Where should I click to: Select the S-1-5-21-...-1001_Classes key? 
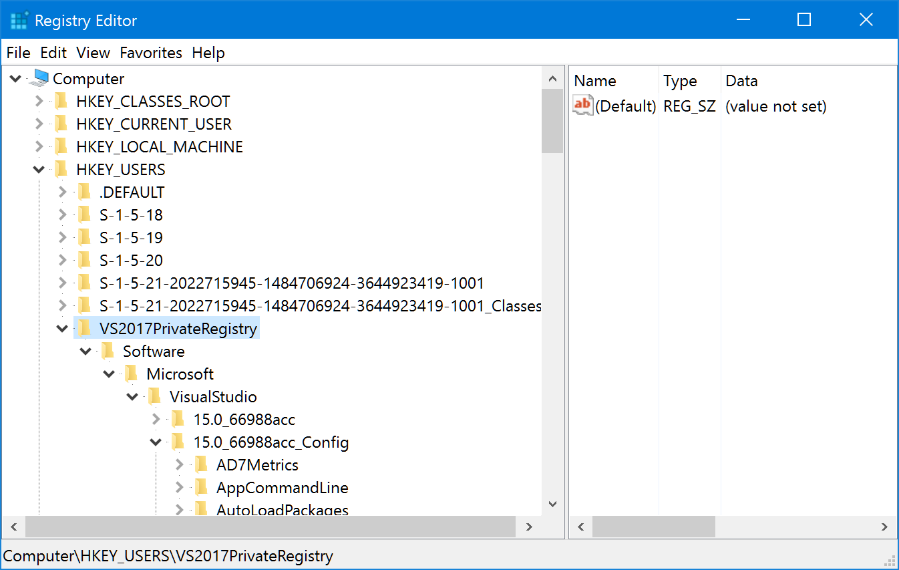[x=321, y=306]
